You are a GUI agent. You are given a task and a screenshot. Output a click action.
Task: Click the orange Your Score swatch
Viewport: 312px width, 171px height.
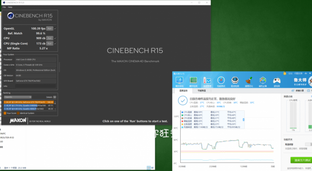[x=5, y=113]
